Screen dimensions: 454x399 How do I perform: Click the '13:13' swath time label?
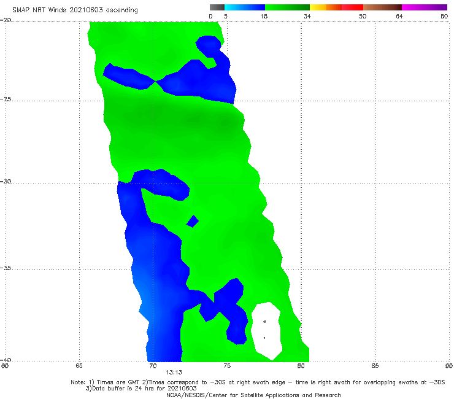point(174,373)
